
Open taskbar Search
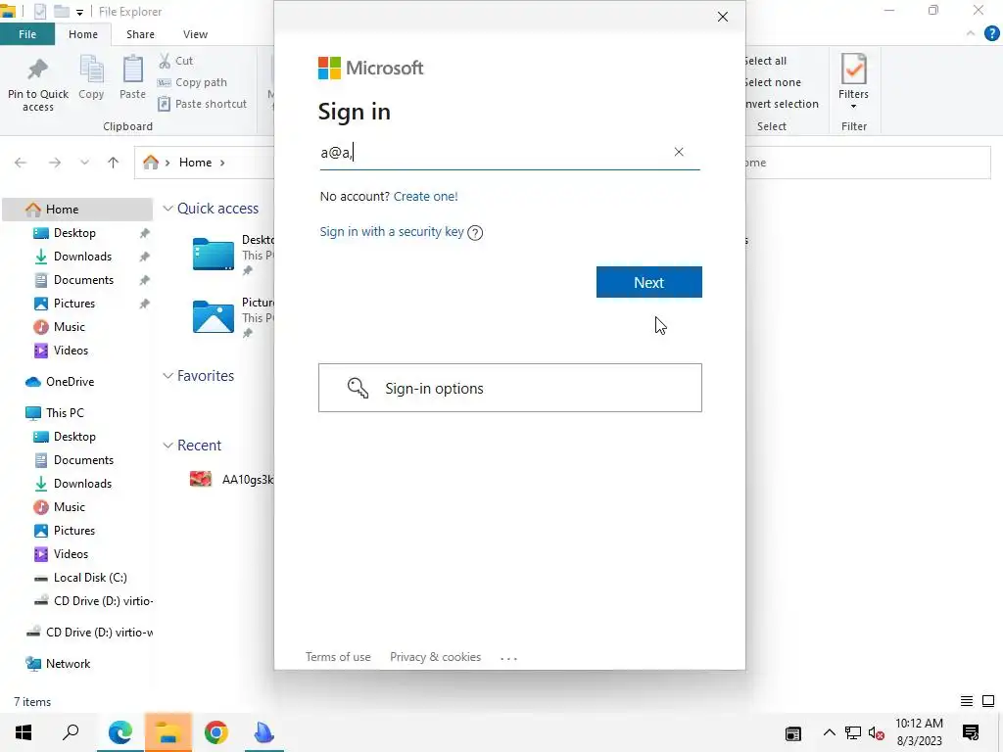click(71, 732)
